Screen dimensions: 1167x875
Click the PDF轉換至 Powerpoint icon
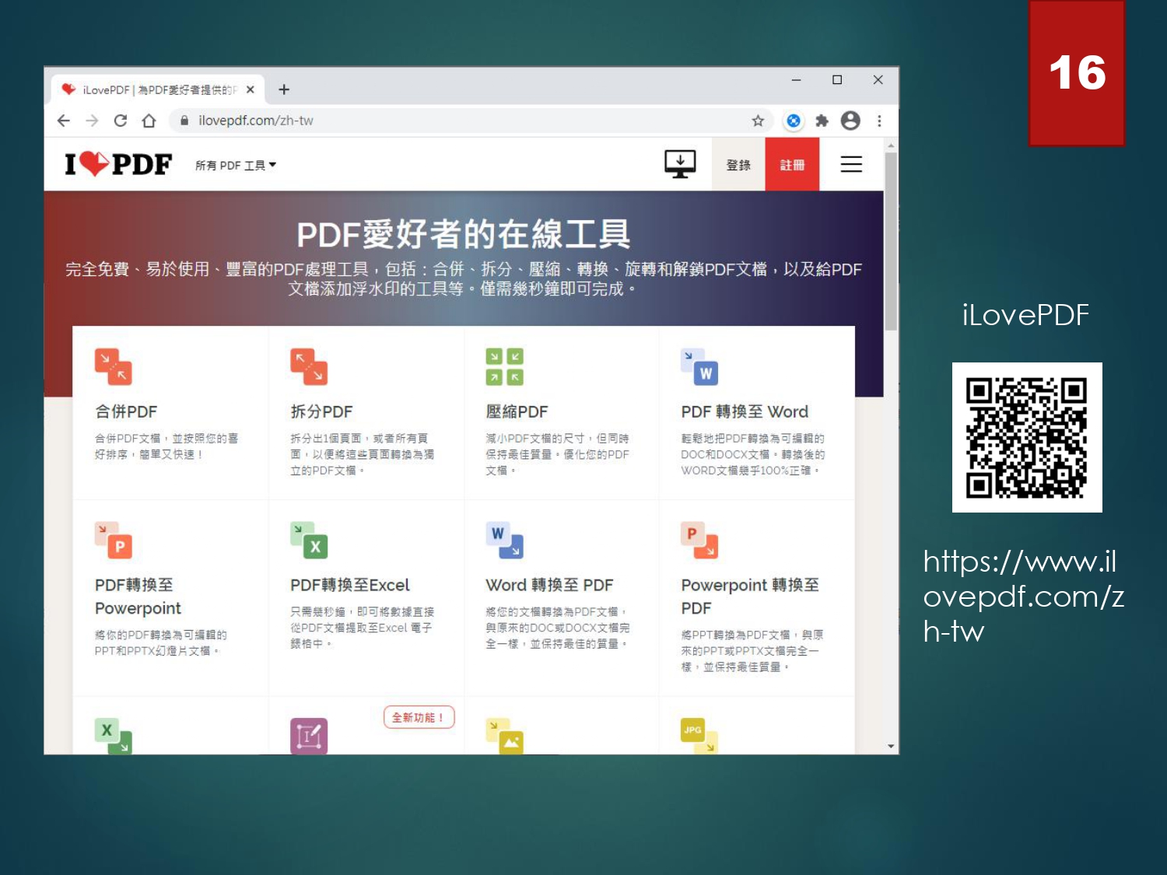click(x=114, y=541)
